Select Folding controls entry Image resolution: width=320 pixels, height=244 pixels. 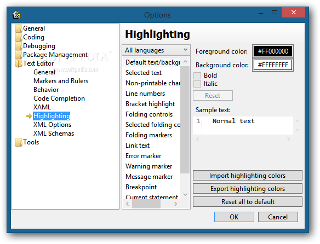click(x=152, y=114)
